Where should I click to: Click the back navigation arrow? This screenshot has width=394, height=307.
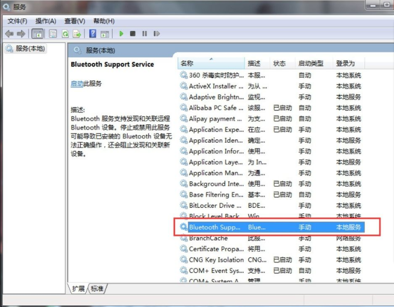coord(9,33)
